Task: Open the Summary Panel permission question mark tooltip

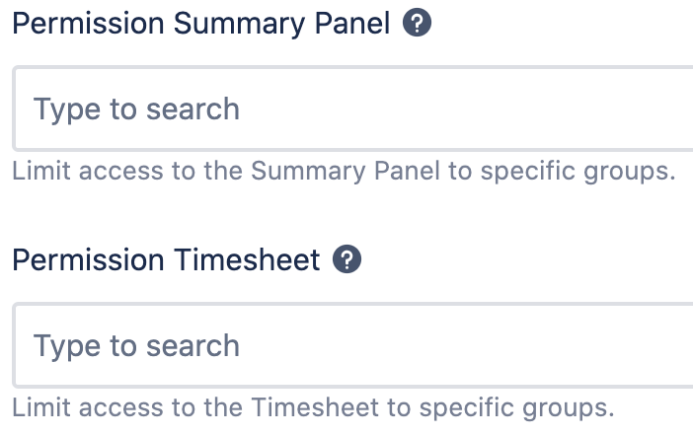Action: pyautogui.click(x=418, y=24)
